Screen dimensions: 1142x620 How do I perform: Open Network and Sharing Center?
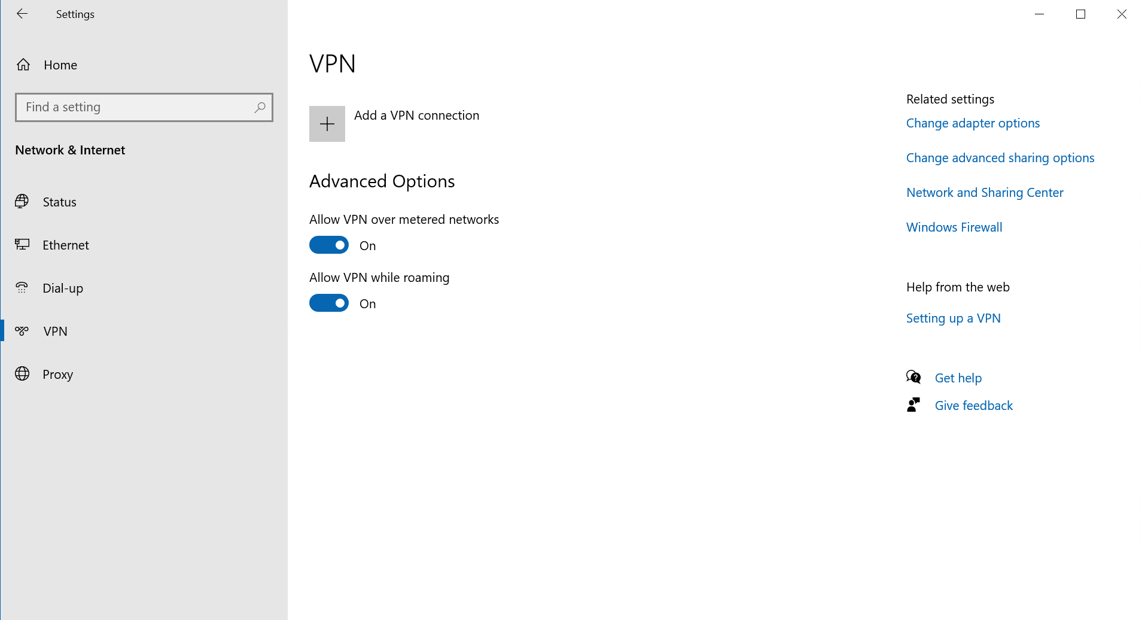tap(985, 192)
